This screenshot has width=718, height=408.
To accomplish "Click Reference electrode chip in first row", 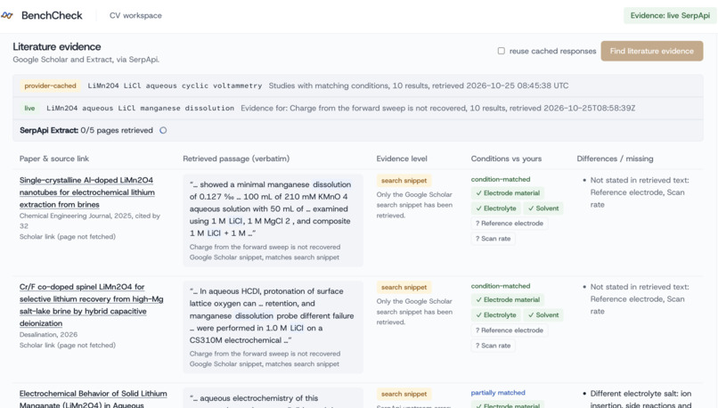I will (510, 224).
